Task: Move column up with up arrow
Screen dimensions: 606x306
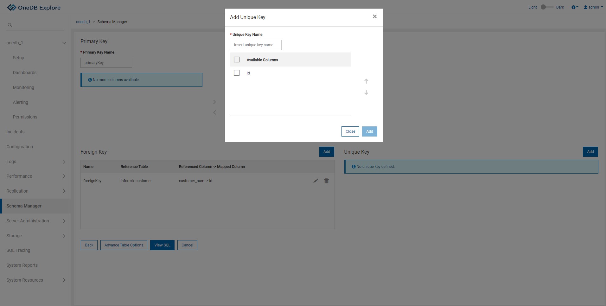Action: [x=366, y=81]
